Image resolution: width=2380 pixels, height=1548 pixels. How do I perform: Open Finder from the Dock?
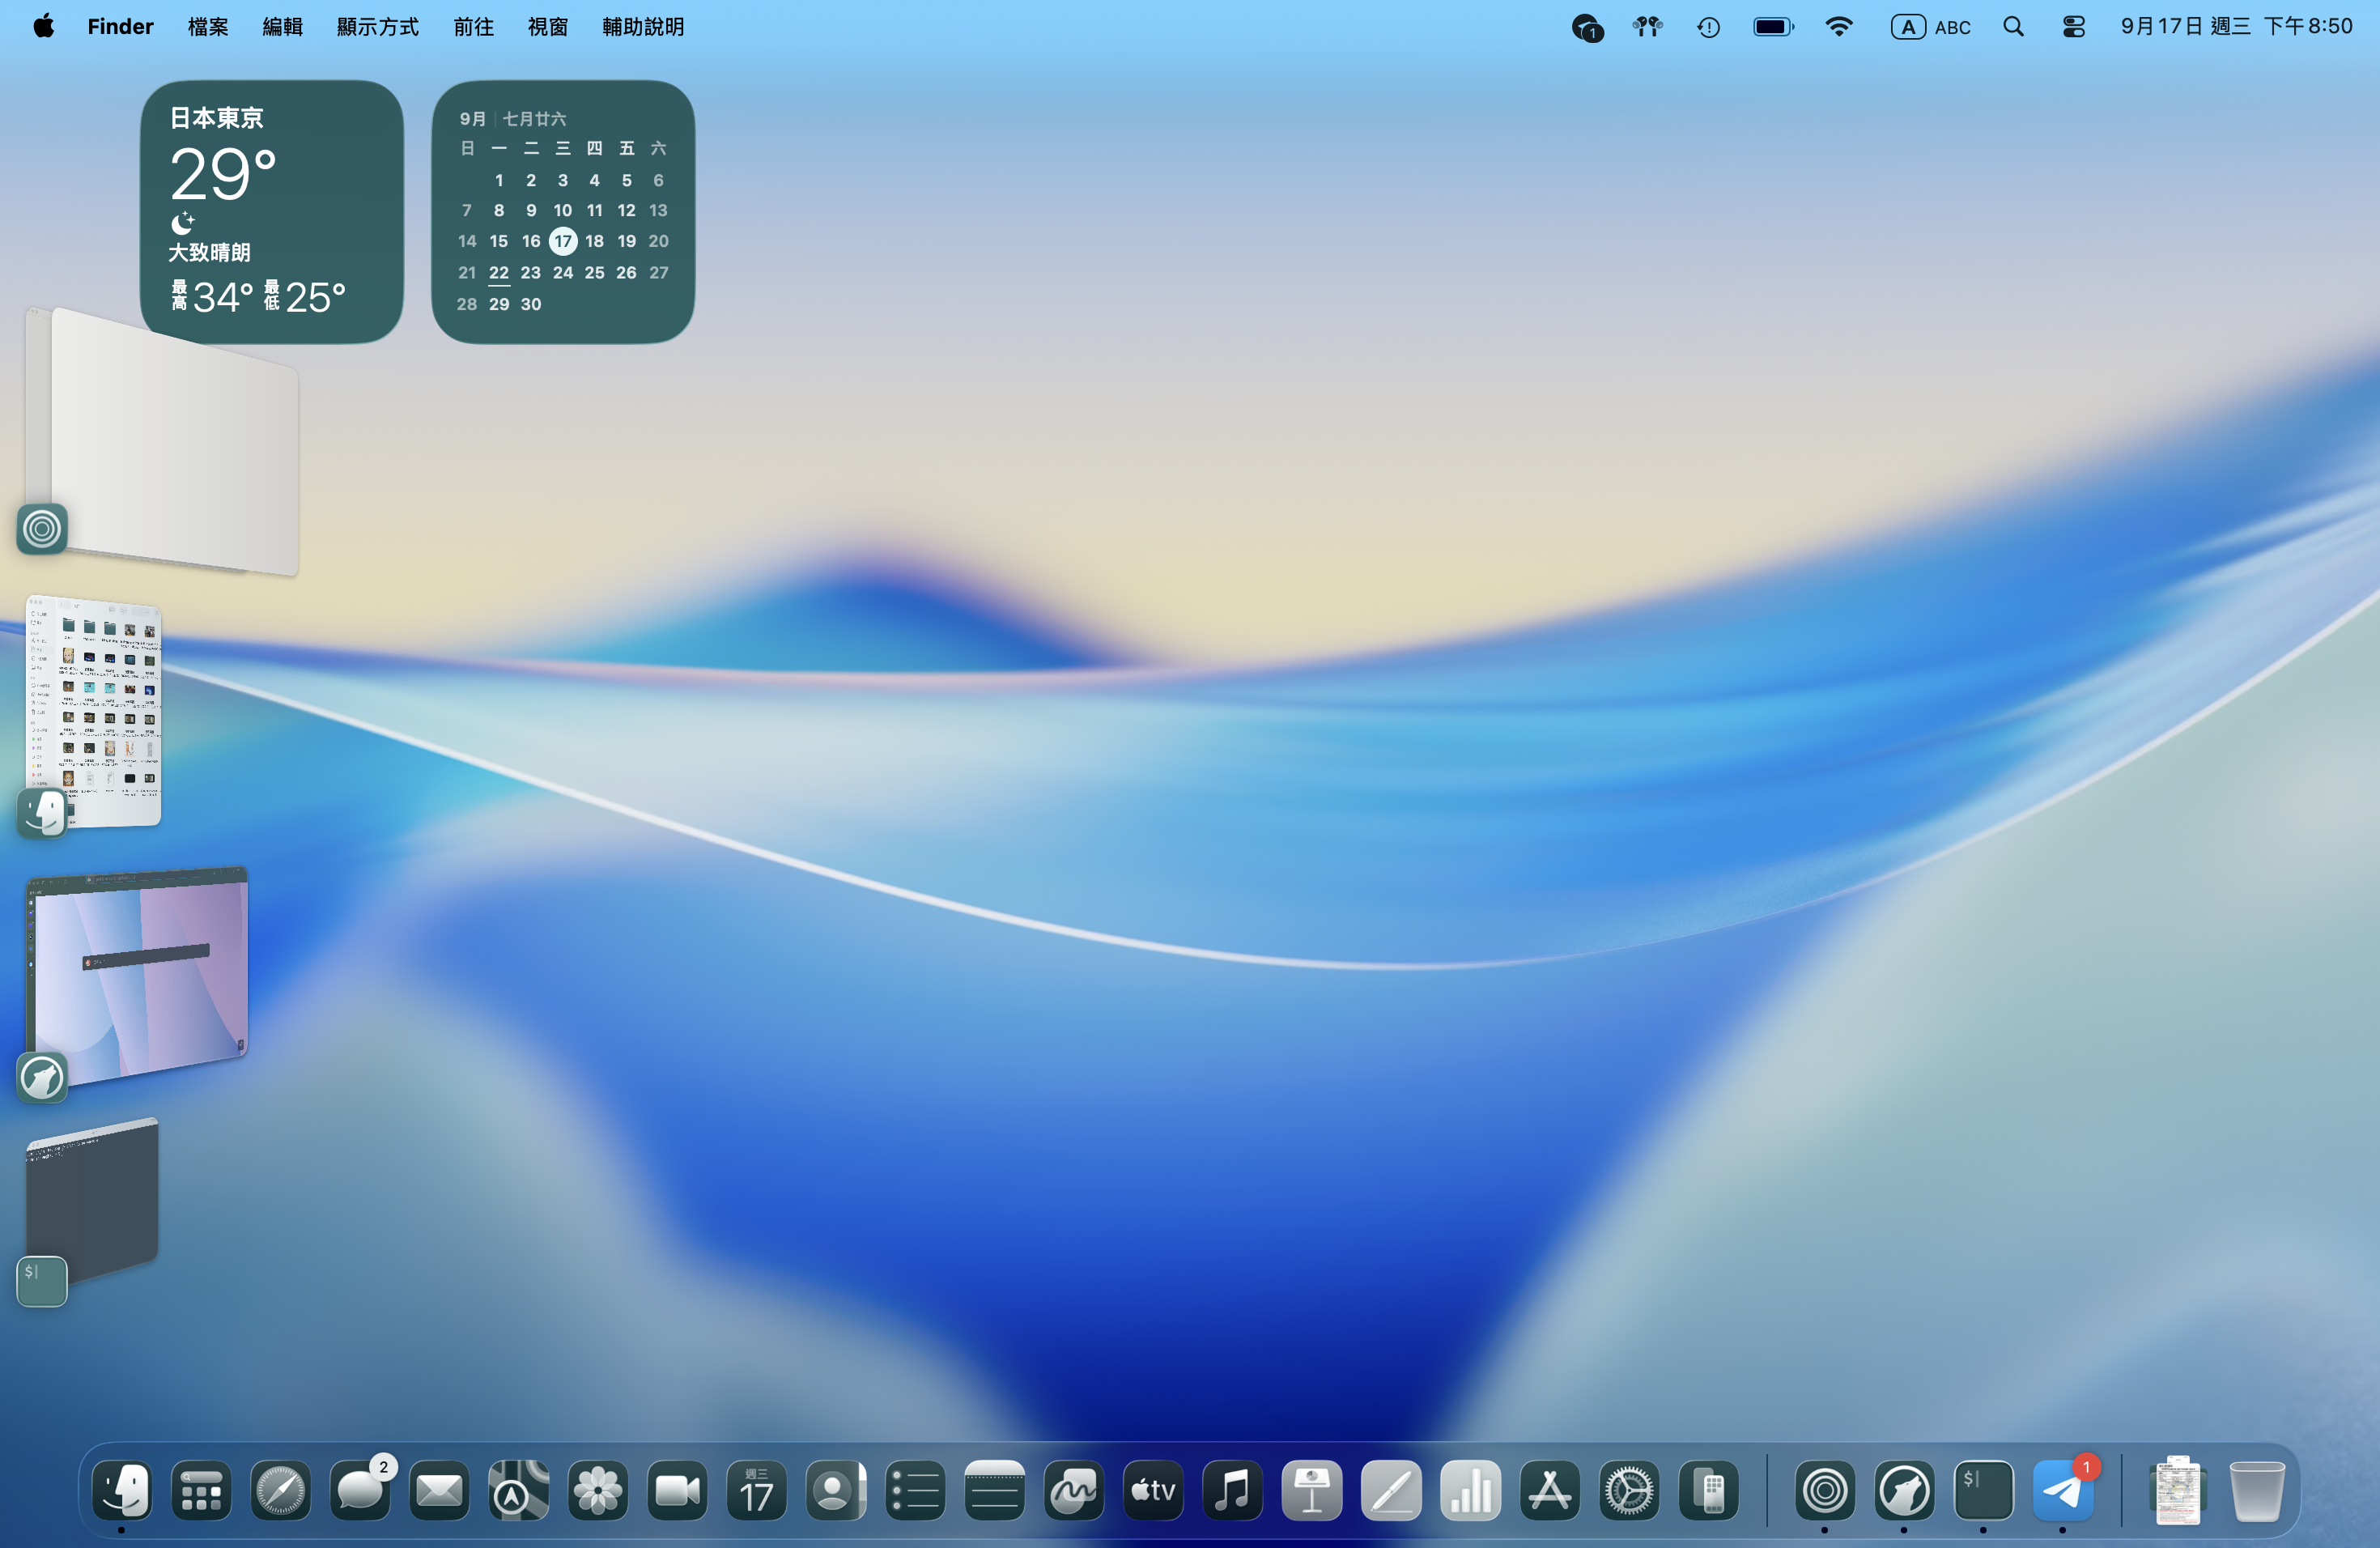click(122, 1491)
